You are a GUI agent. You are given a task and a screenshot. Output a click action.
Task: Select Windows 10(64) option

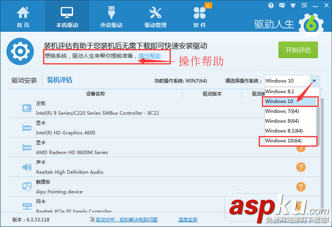290,141
